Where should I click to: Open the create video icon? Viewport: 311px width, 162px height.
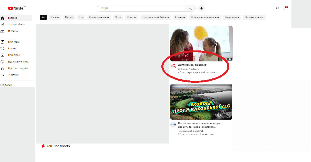[x=277, y=8]
